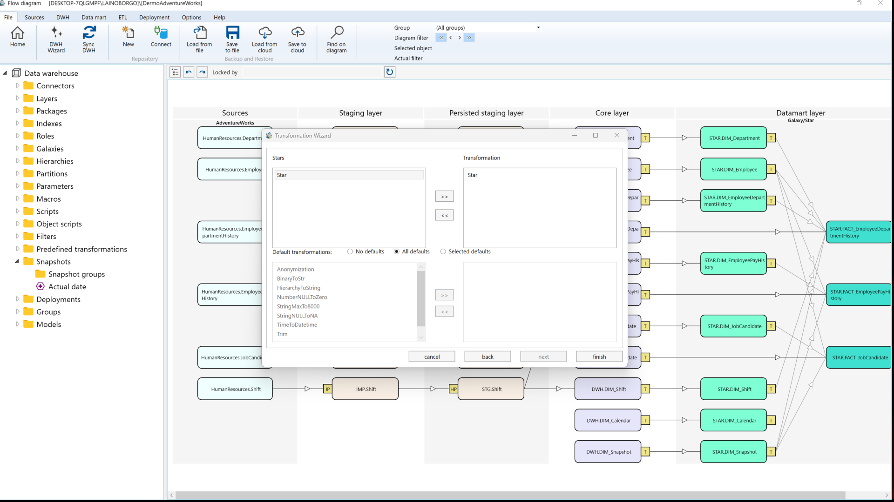Viewport: 894px width, 502px height.
Task: Select NumberNULLToZero in transformations list
Action: 302,297
